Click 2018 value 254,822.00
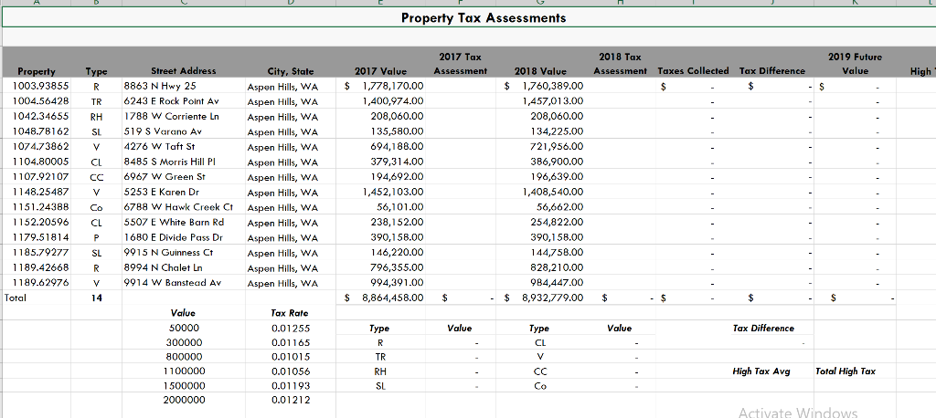 click(557, 223)
